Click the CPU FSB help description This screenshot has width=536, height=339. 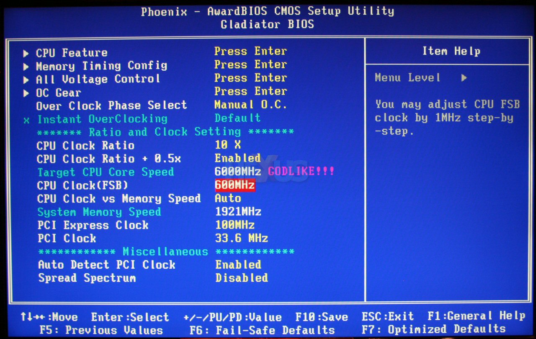tap(447, 118)
